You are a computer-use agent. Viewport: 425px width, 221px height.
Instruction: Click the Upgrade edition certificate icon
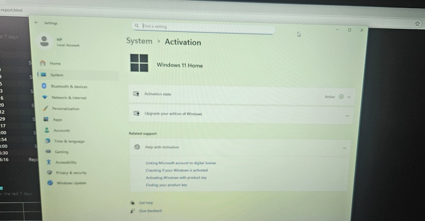(137, 113)
